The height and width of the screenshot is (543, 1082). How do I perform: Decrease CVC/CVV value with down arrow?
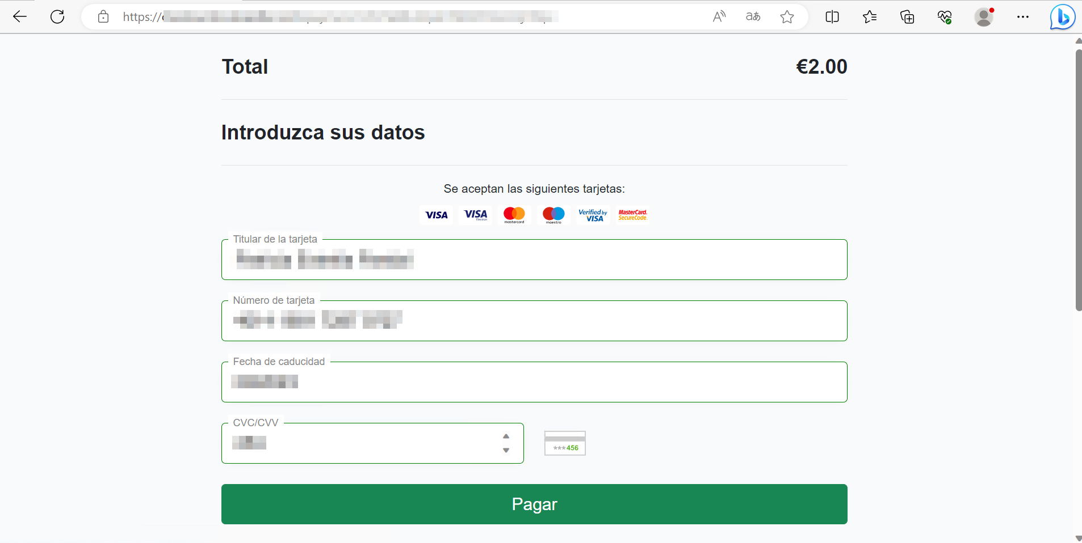(506, 451)
